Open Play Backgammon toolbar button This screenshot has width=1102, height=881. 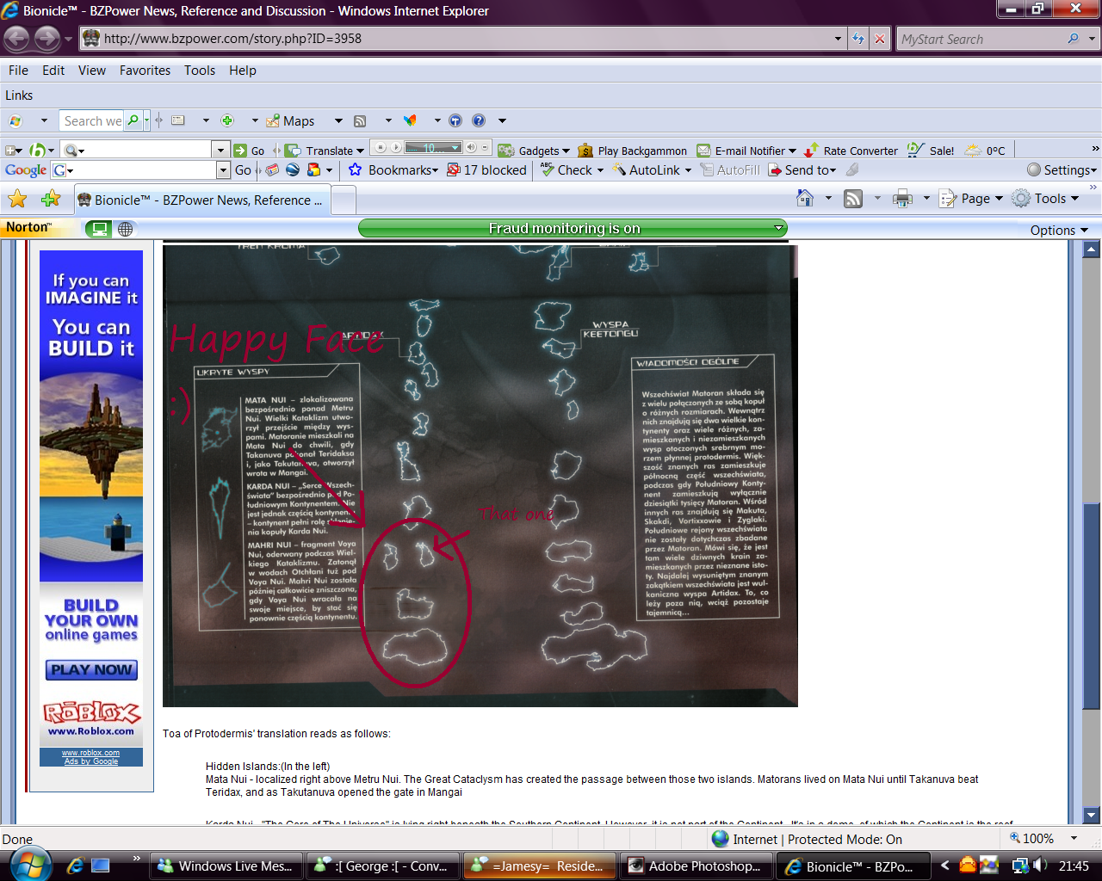point(633,151)
